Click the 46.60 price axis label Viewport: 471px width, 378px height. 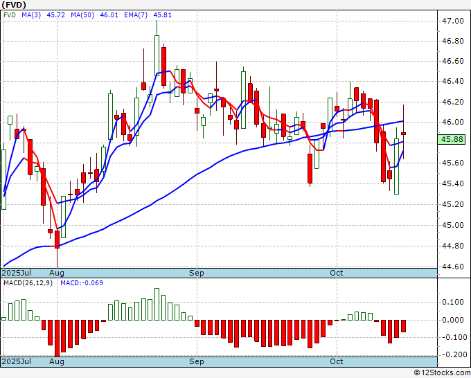453,61
